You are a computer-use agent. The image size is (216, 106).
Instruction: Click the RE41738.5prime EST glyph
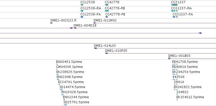click(175, 64)
